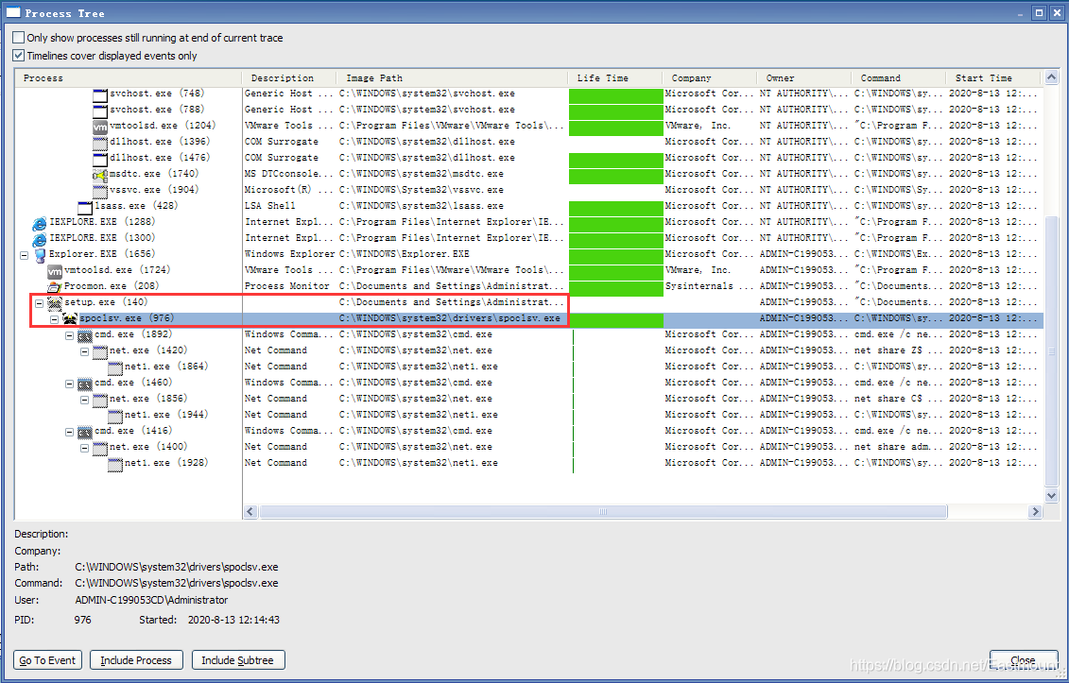Click the vmtoolsd.exe (1204) VMware icon
The image size is (1069, 683).
tap(100, 126)
